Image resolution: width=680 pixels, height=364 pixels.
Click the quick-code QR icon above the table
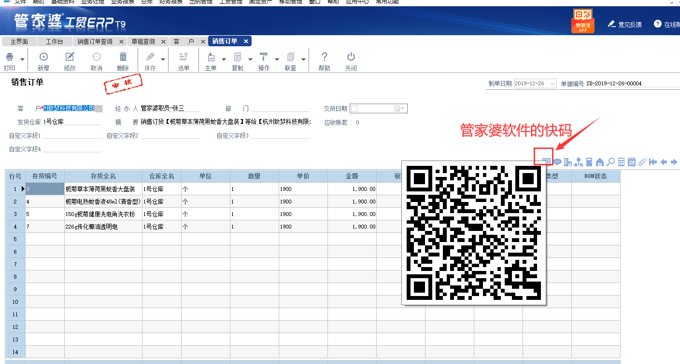546,162
